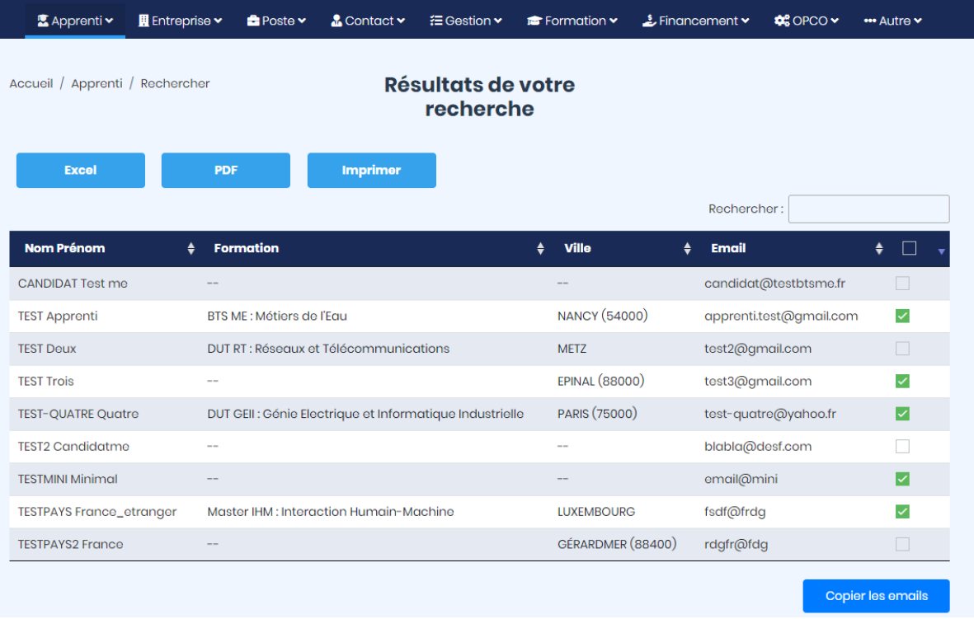The width and height of the screenshot is (974, 619).
Task: Expand the Autre menu chevron
Action: point(918,21)
